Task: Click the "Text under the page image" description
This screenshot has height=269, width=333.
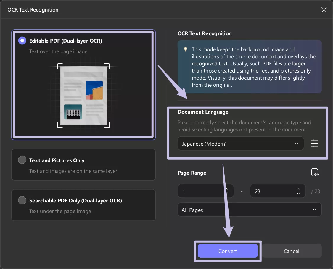Action: tap(60, 211)
